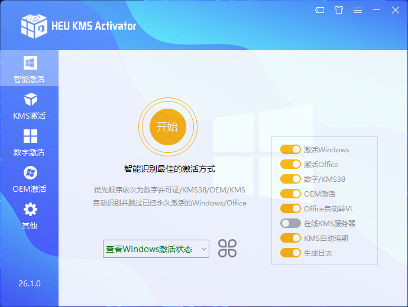This screenshot has height=307, width=408.
Task: Click the tag icon in title bar
Action: point(319,10)
